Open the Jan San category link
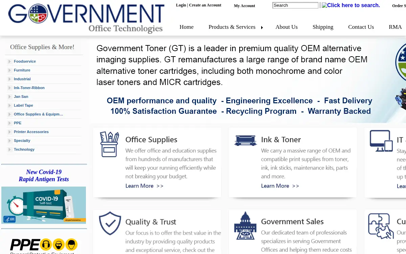Image resolution: width=406 pixels, height=254 pixels. (21, 97)
